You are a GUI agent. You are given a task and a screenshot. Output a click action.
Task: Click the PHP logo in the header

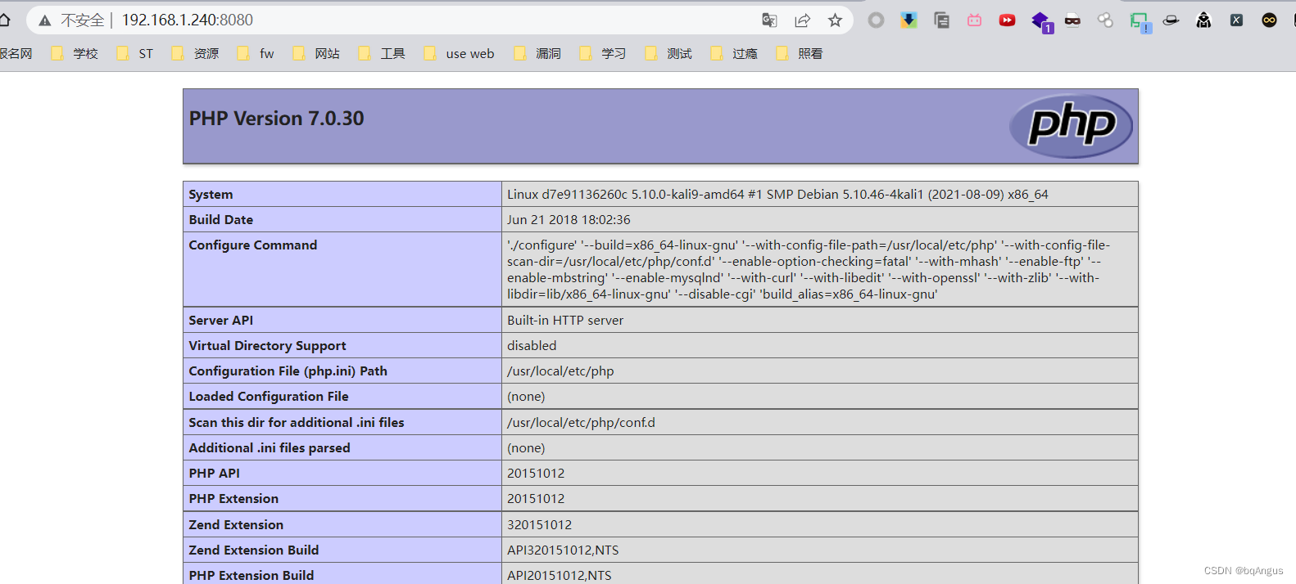1071,126
